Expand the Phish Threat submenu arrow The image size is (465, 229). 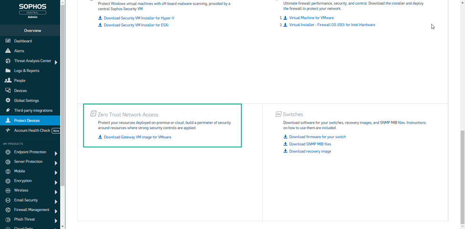point(56,221)
